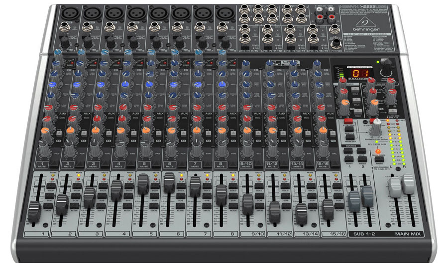The image size is (448, 270).
Task: Click the channel 5 volume fader
Action: tap(143, 184)
